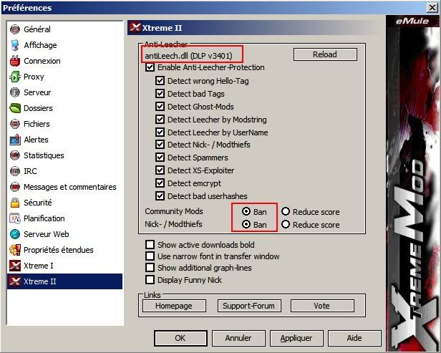
Task: Uncheck Detect wrong Hello-Tag
Action: 160,81
